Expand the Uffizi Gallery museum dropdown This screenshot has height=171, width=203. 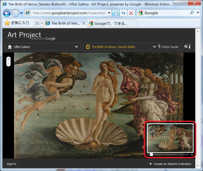(77, 46)
